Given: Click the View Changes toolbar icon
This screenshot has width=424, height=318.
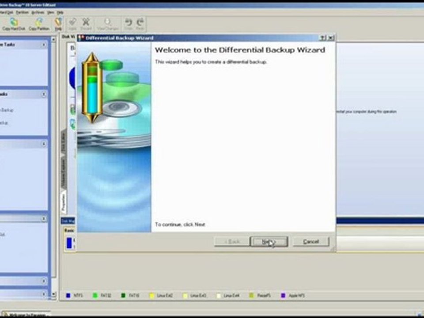Looking at the screenshot, I should [x=108, y=24].
